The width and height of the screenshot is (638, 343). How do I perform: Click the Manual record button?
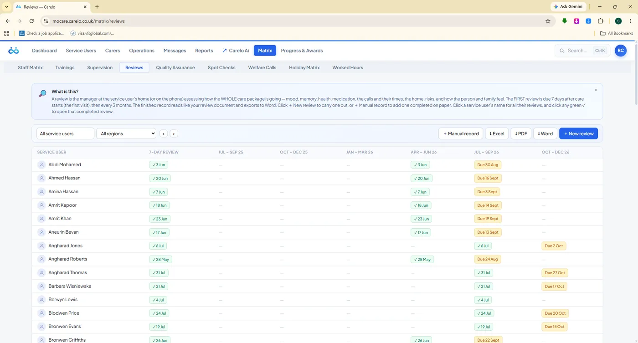click(x=461, y=133)
